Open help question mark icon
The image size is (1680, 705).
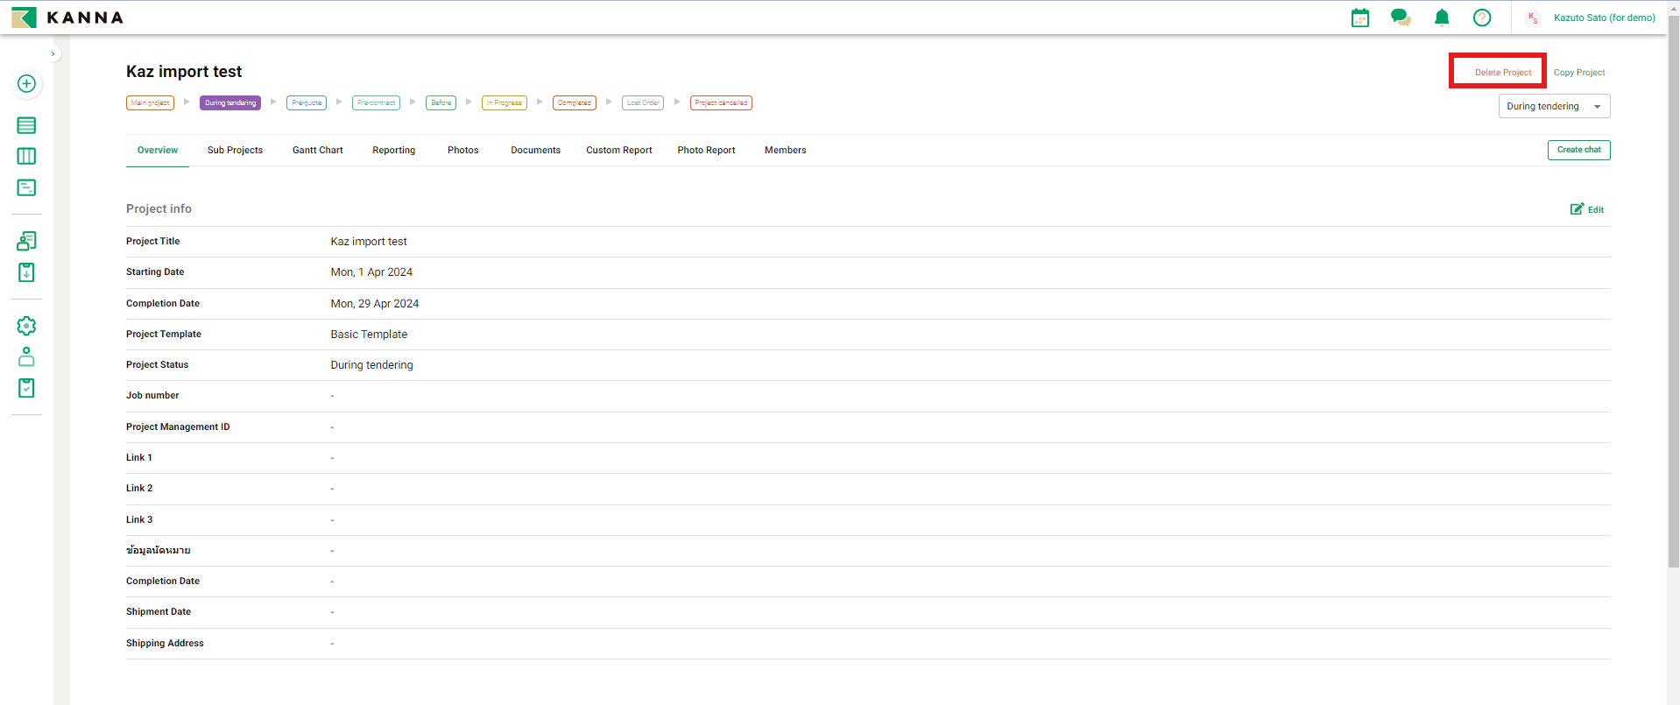(1482, 18)
